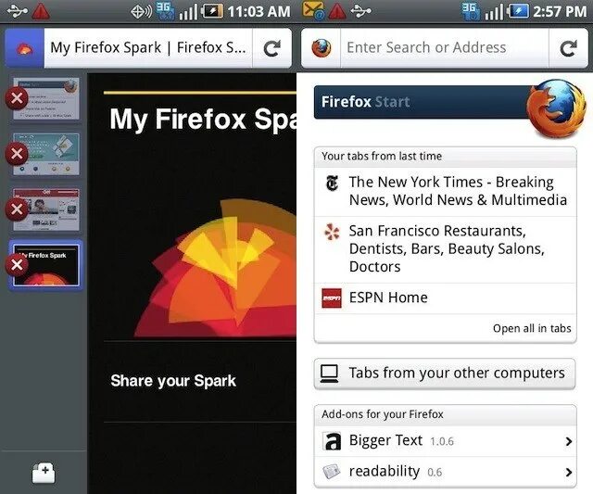Tap the Share your Spark heading
The height and width of the screenshot is (494, 593).
pos(173,381)
